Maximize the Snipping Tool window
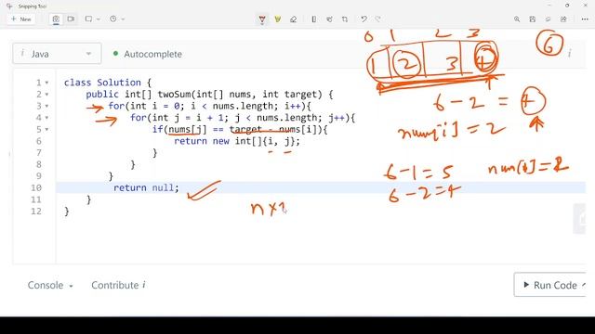The height and width of the screenshot is (334, 595). pos(567,6)
